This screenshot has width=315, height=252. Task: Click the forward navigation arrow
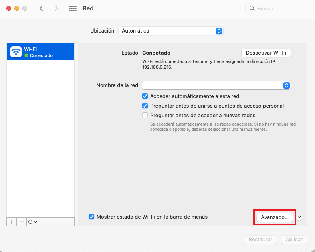[56, 8]
